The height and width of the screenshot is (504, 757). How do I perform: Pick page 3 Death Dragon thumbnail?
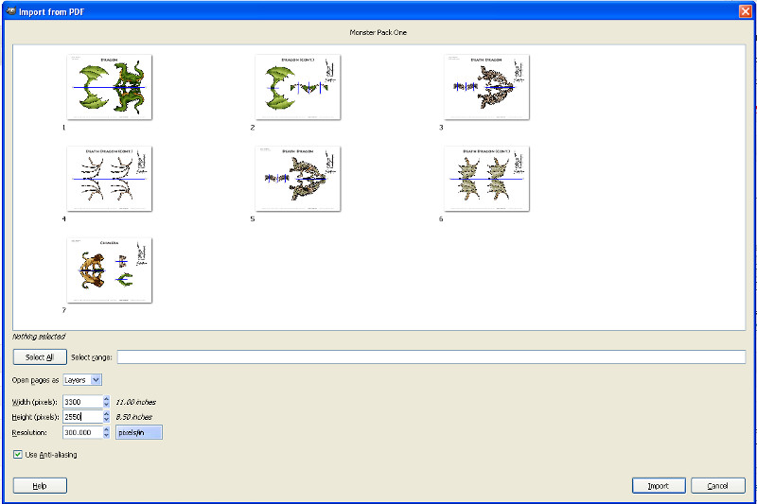[x=486, y=87]
